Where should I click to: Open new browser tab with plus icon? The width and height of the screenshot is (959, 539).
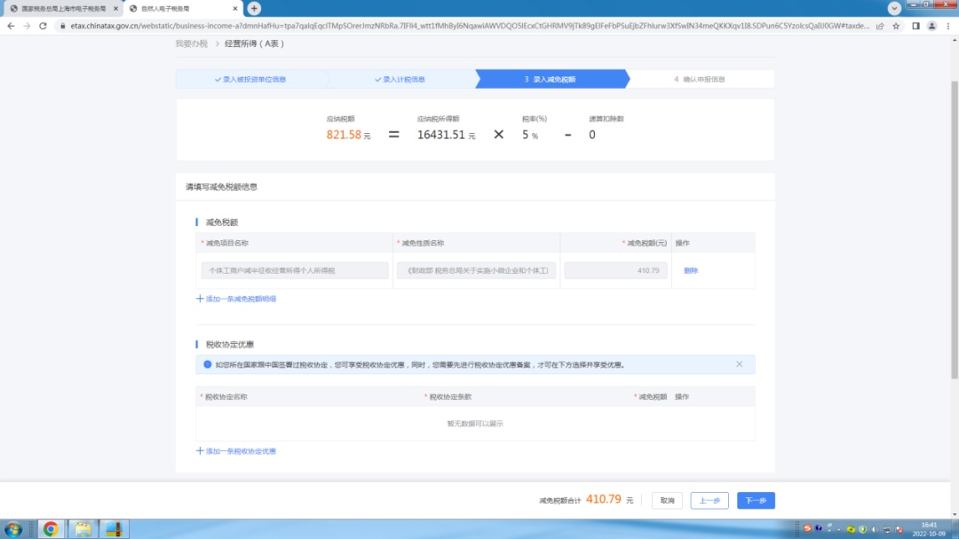pos(255,9)
